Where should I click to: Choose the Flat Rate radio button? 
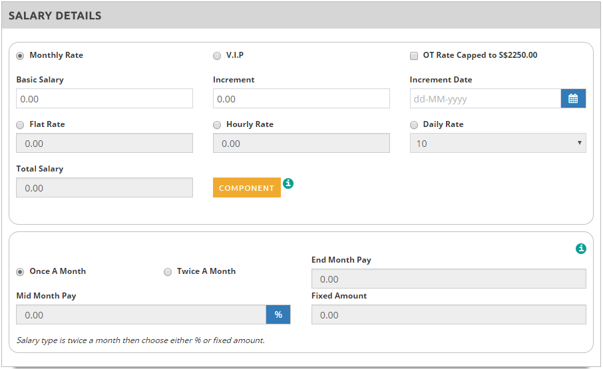(x=21, y=125)
